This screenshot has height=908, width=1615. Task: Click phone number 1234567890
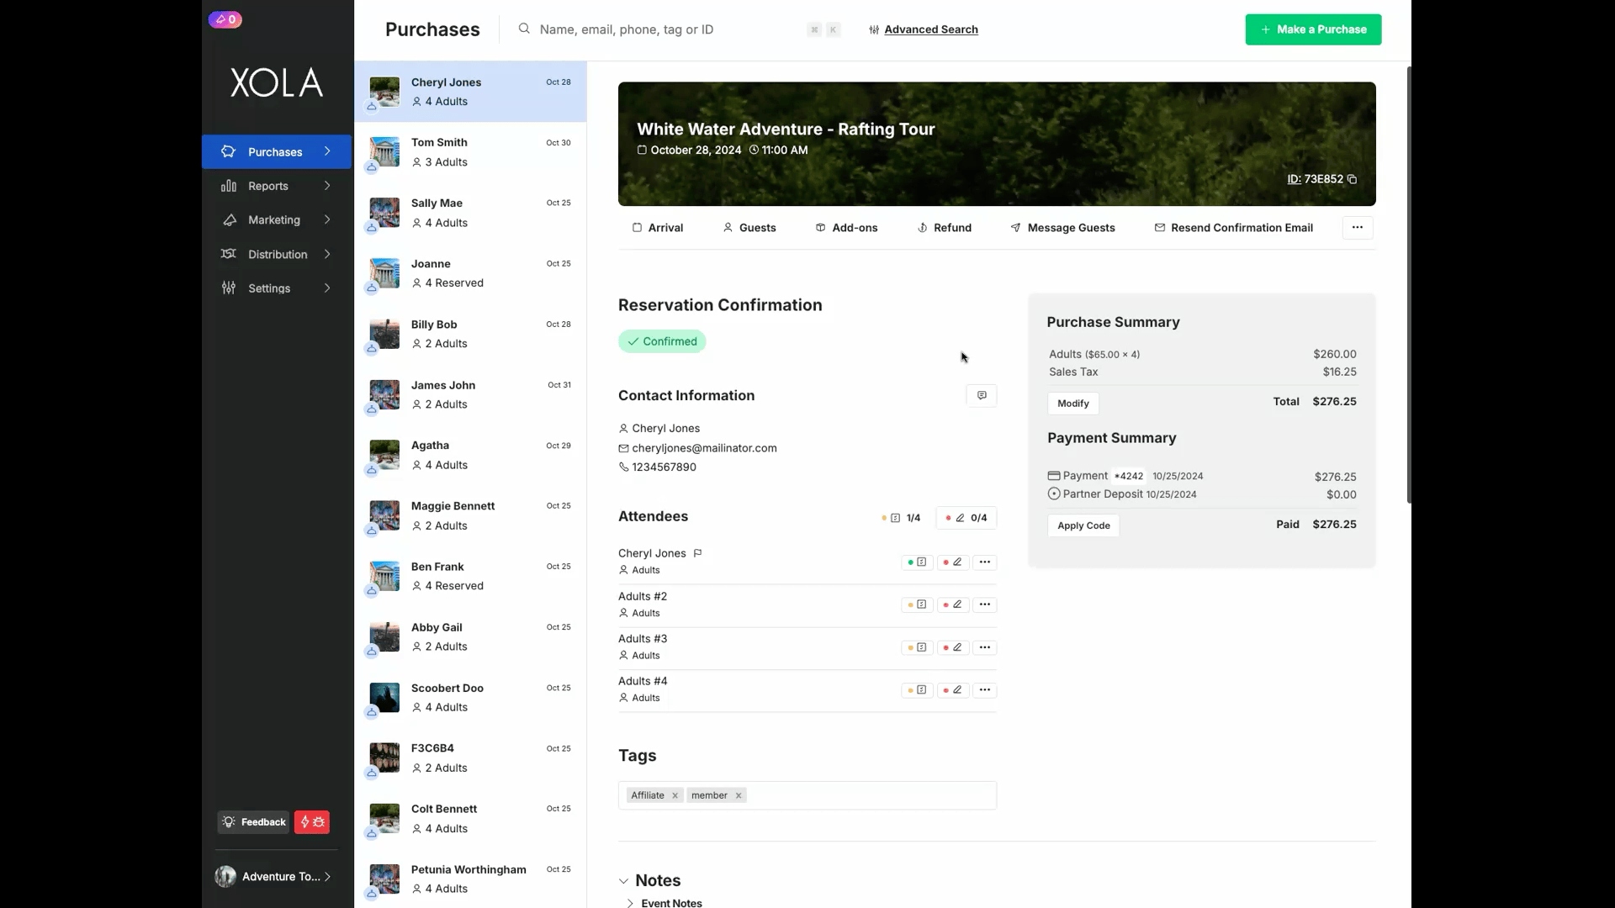[x=664, y=467]
